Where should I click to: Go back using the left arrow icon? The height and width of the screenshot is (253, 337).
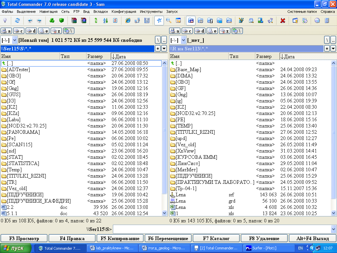tap(30, 20)
